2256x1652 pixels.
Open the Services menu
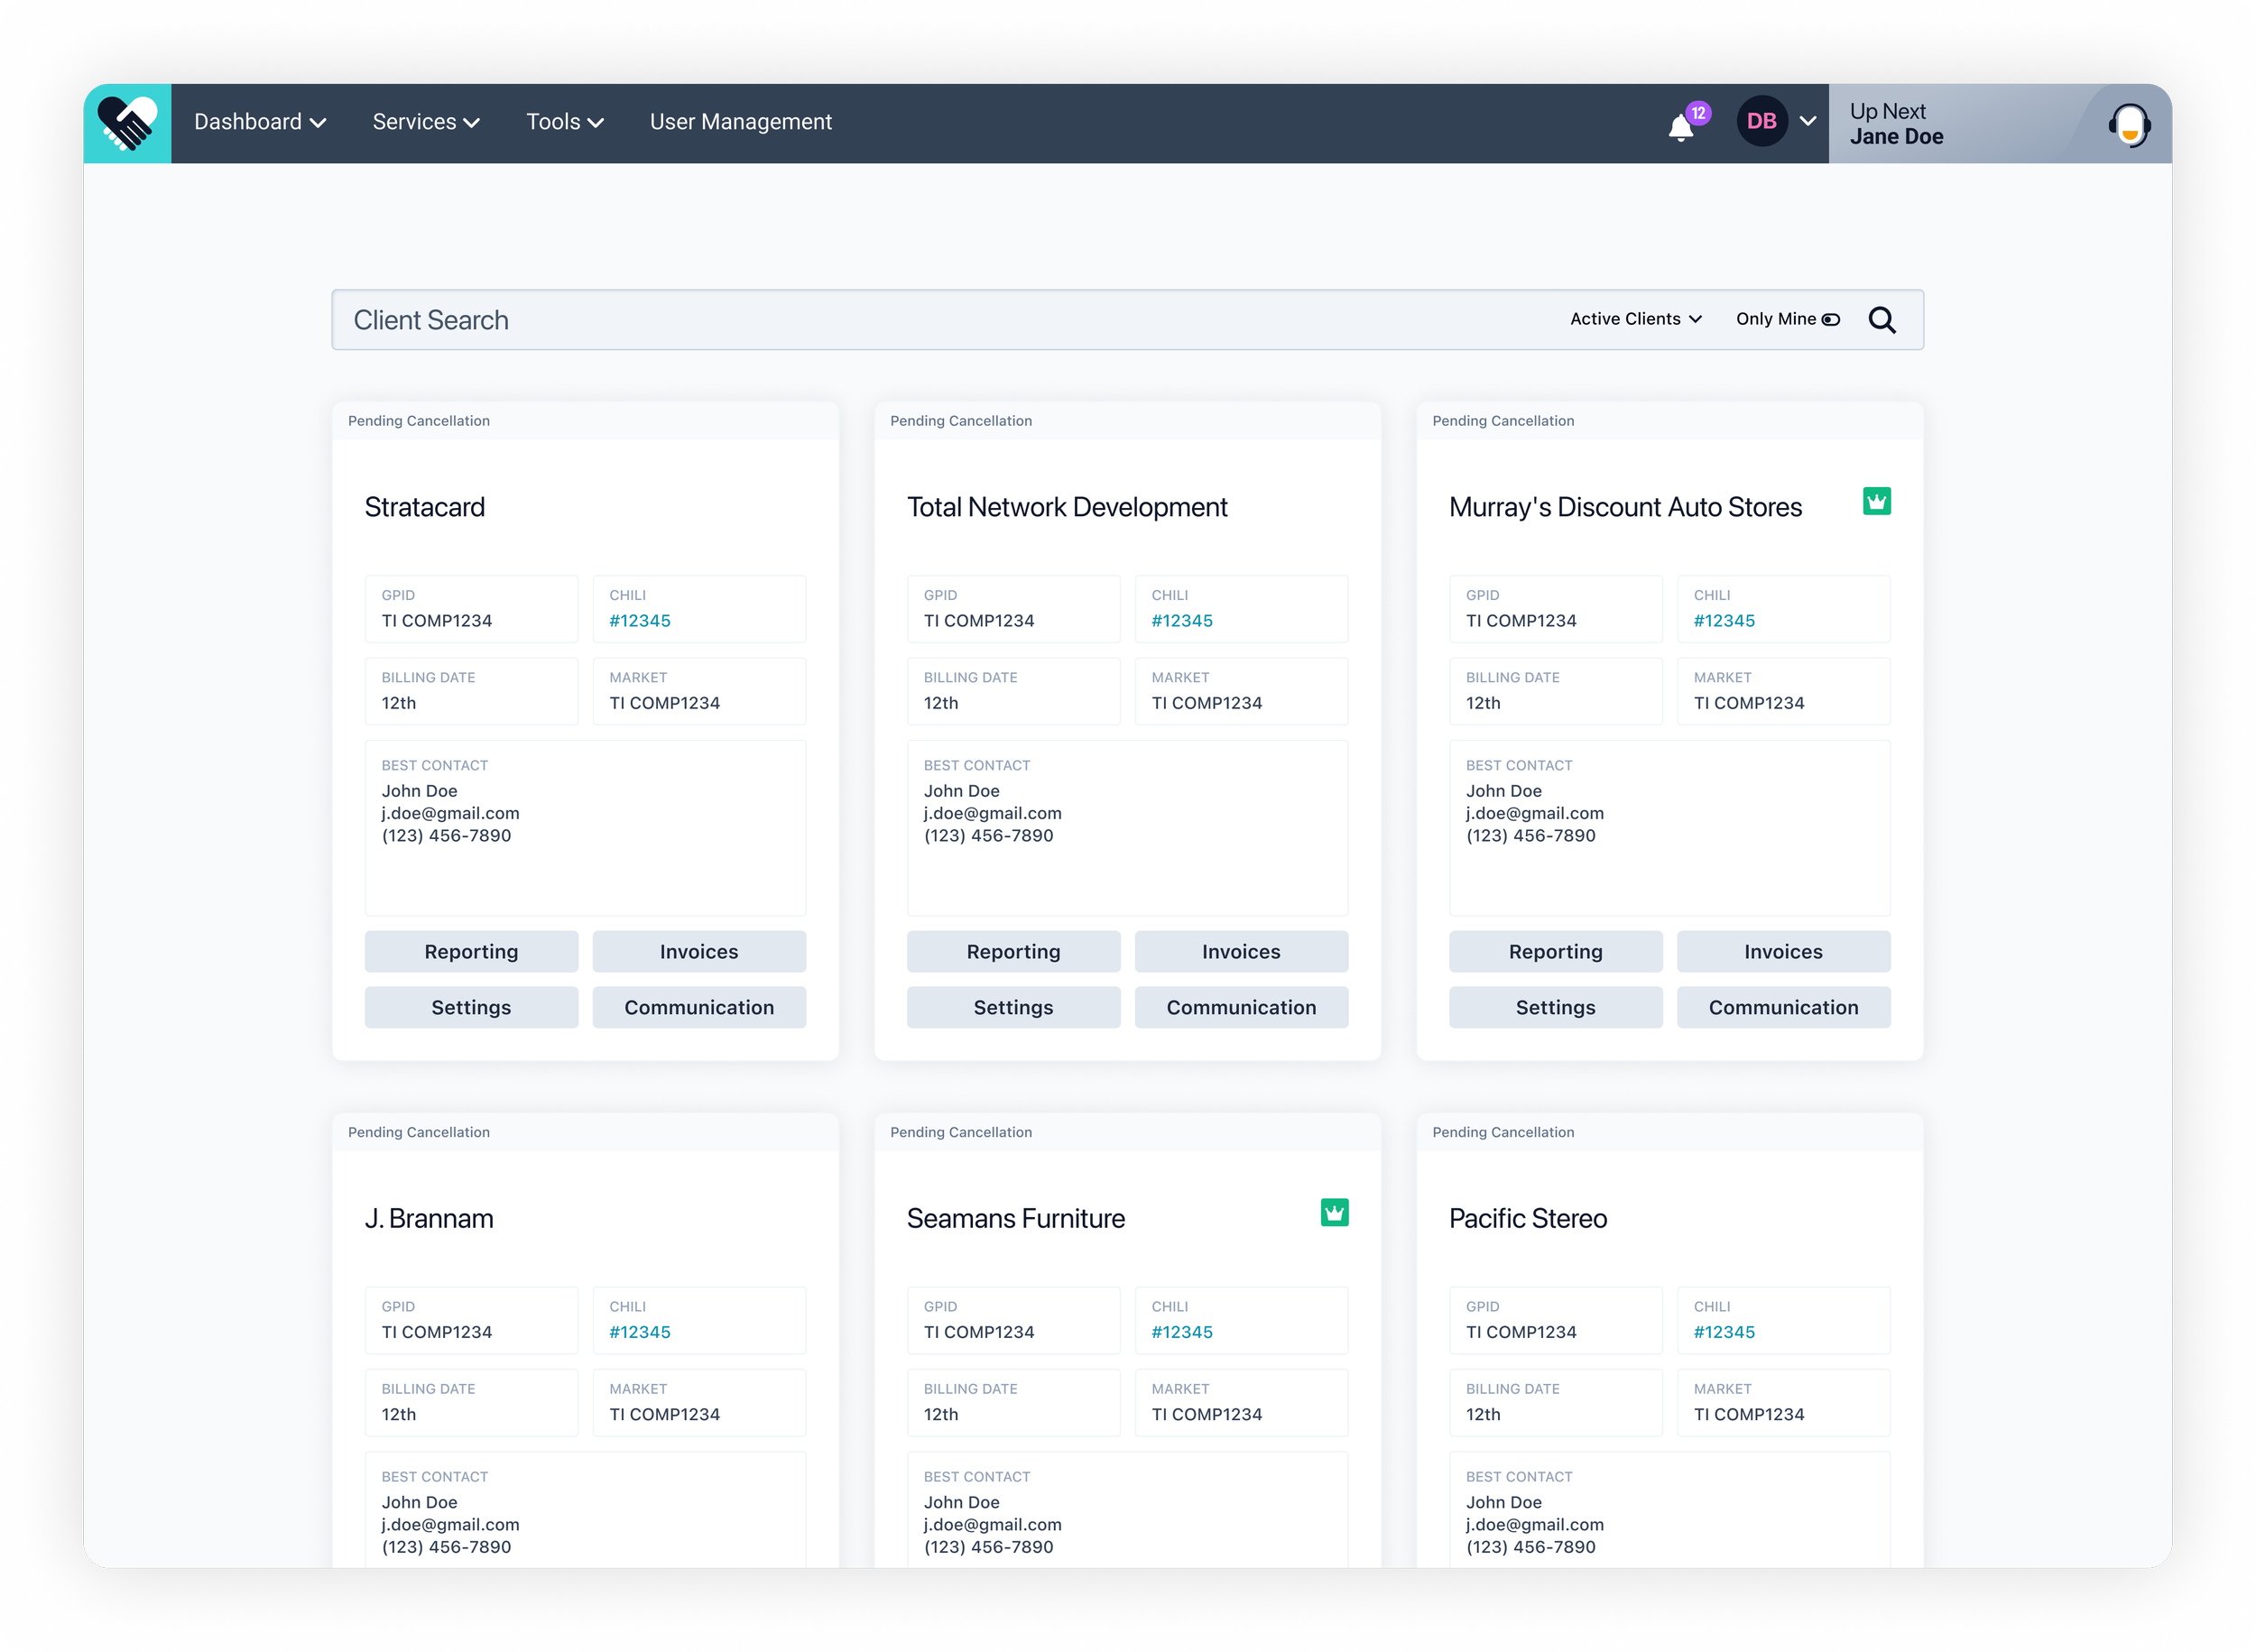coord(426,122)
